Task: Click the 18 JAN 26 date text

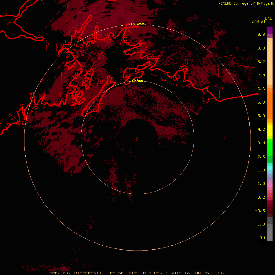Action: [x=197, y=273]
